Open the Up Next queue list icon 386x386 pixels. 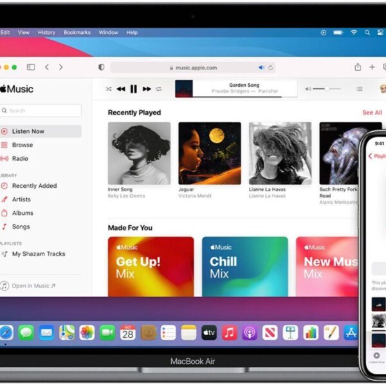[360, 89]
